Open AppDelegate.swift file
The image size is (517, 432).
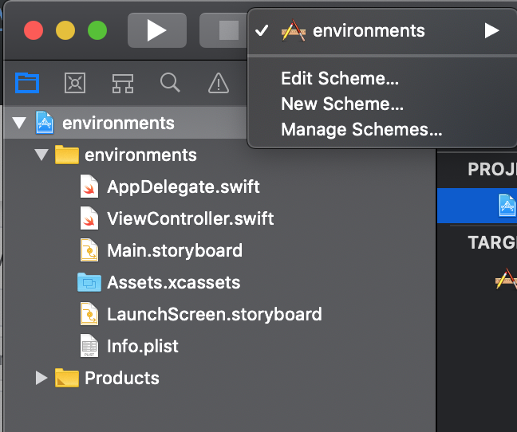click(x=183, y=187)
